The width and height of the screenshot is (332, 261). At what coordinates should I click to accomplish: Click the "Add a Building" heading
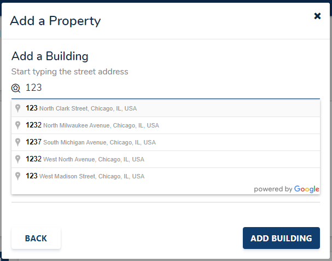tap(50, 56)
